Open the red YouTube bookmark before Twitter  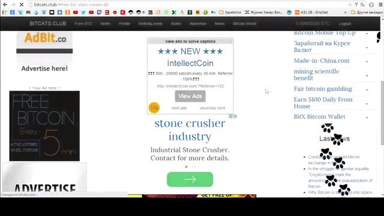point(76,12)
